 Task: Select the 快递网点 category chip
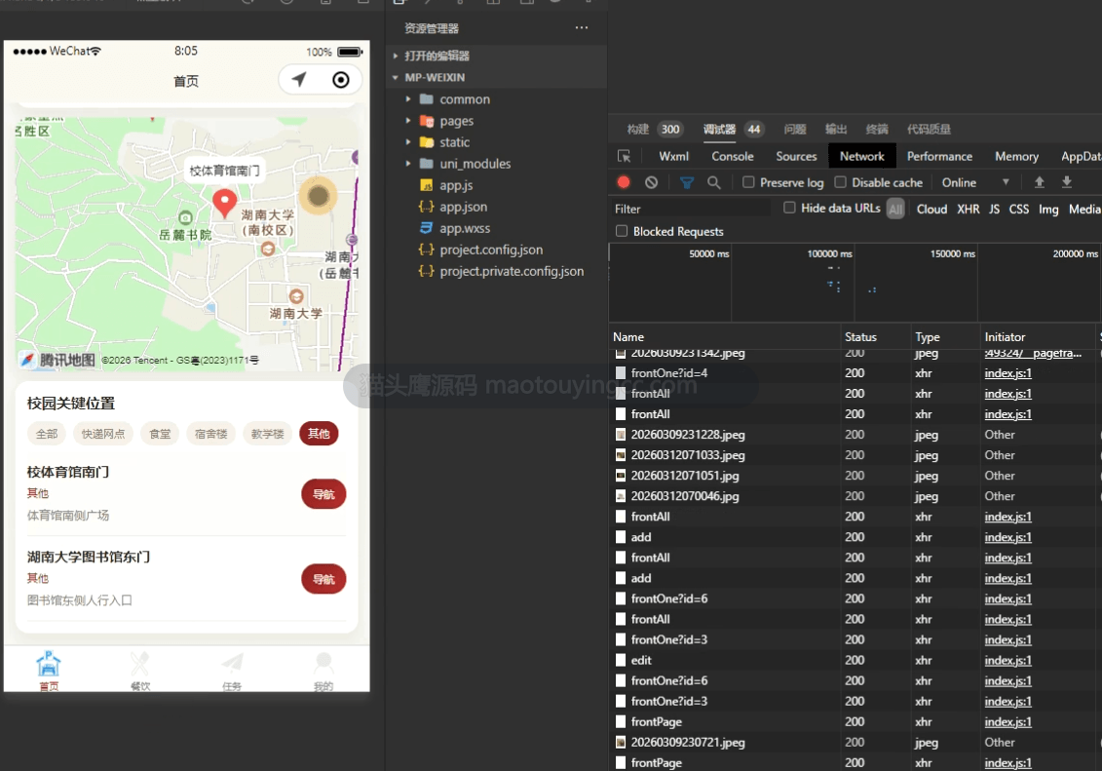103,434
